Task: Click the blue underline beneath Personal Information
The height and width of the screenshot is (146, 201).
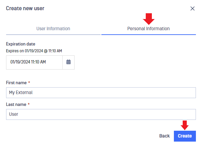Action: point(148,35)
